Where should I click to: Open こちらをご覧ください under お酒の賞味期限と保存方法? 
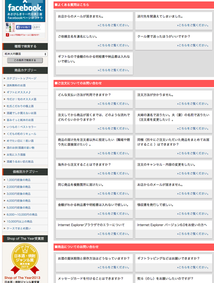(x=114, y=267)
